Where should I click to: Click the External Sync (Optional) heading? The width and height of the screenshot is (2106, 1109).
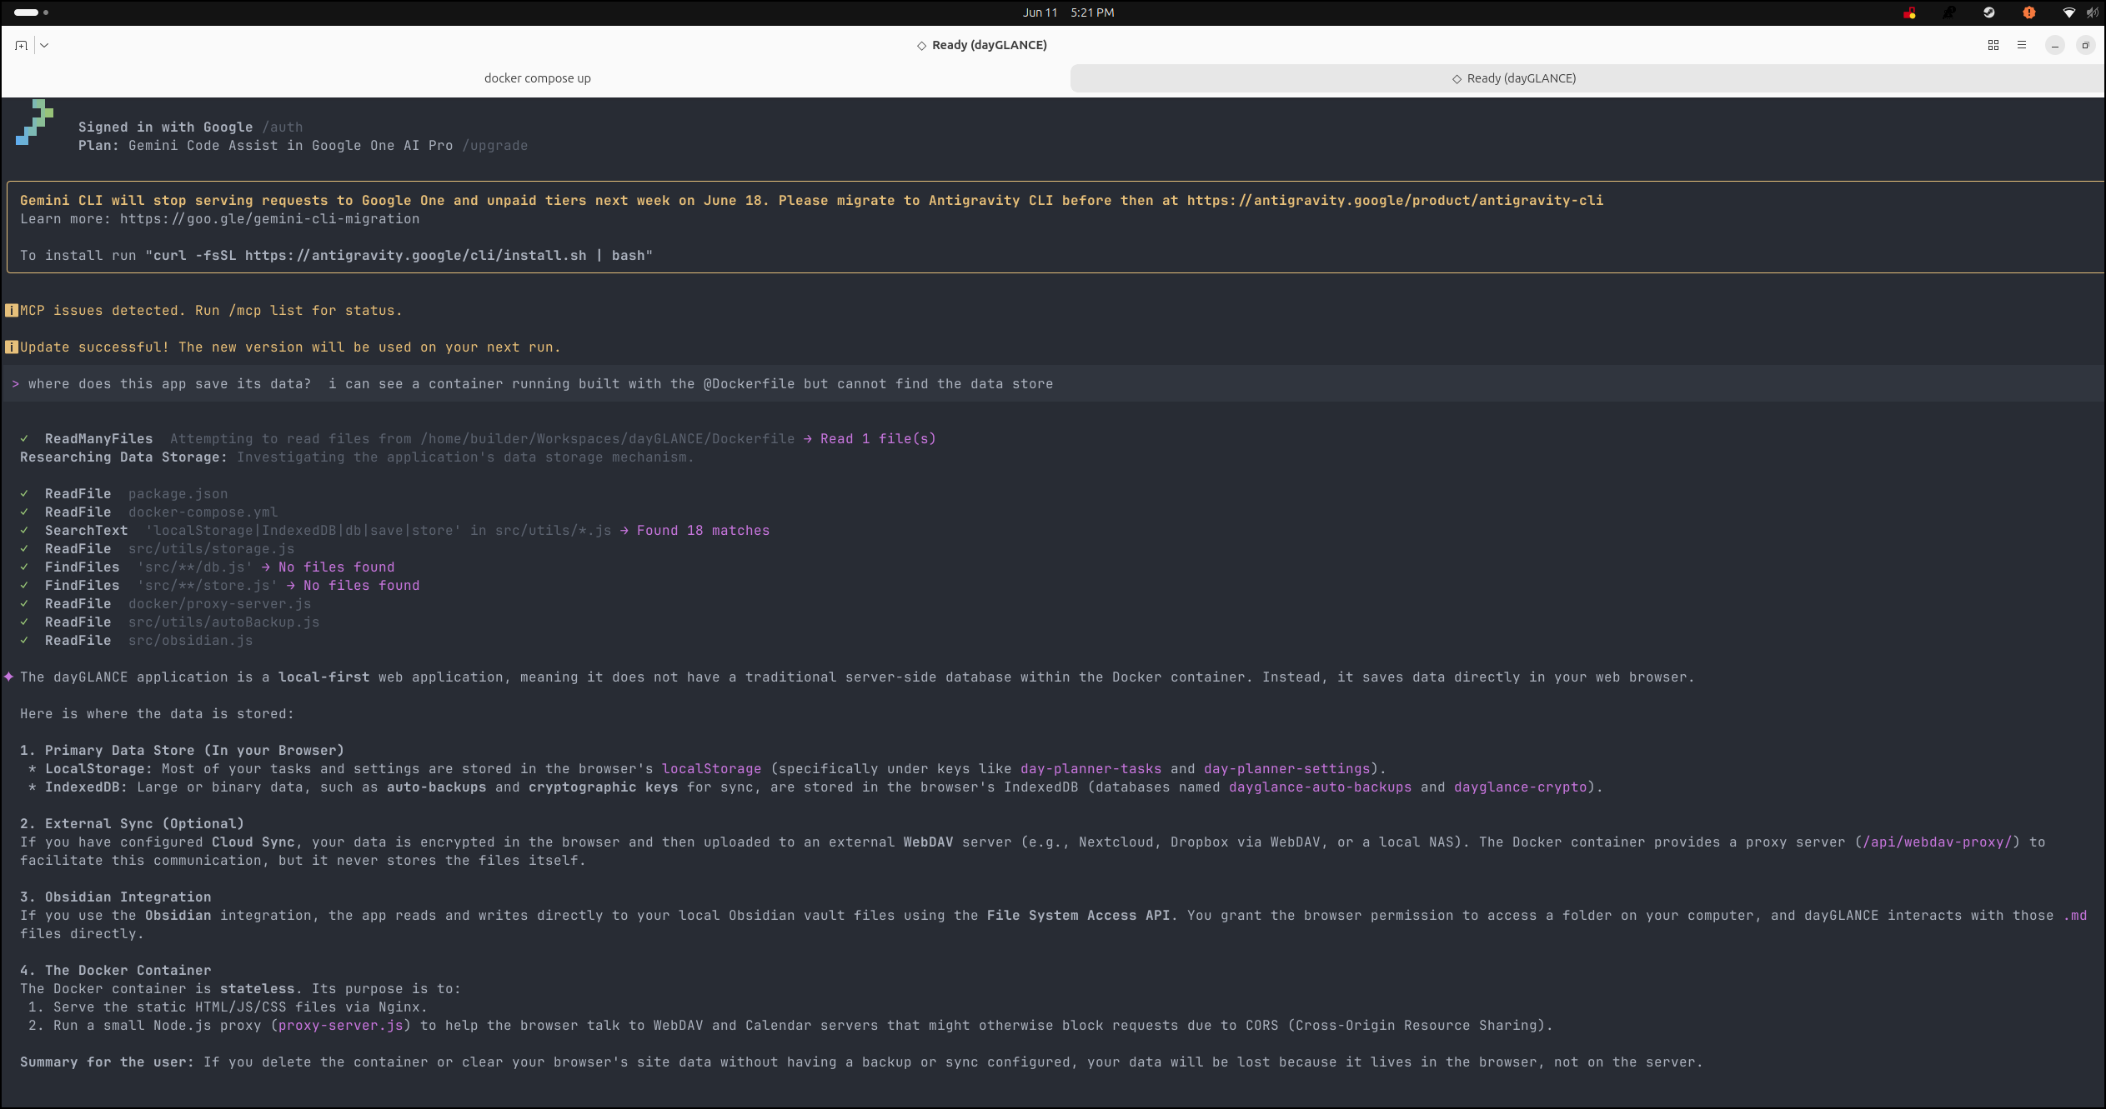(x=132, y=824)
